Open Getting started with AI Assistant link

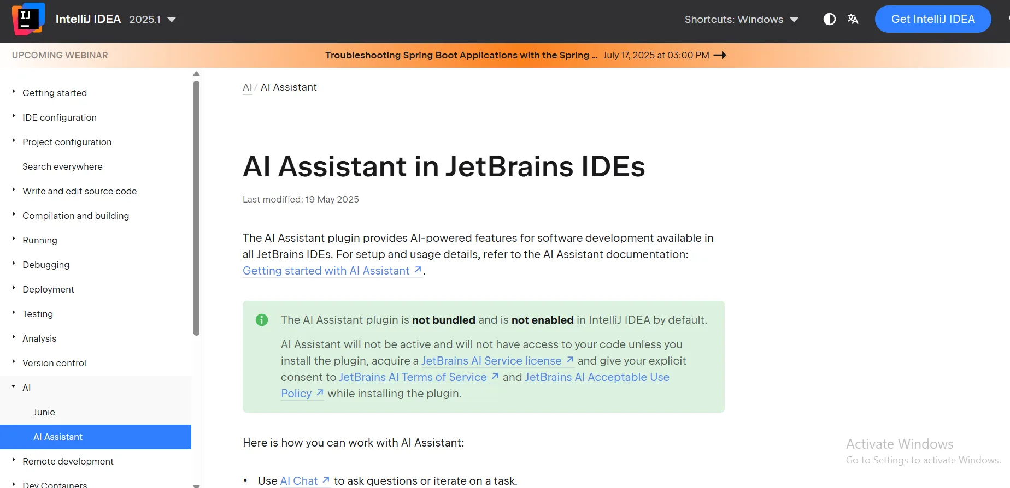pos(332,271)
